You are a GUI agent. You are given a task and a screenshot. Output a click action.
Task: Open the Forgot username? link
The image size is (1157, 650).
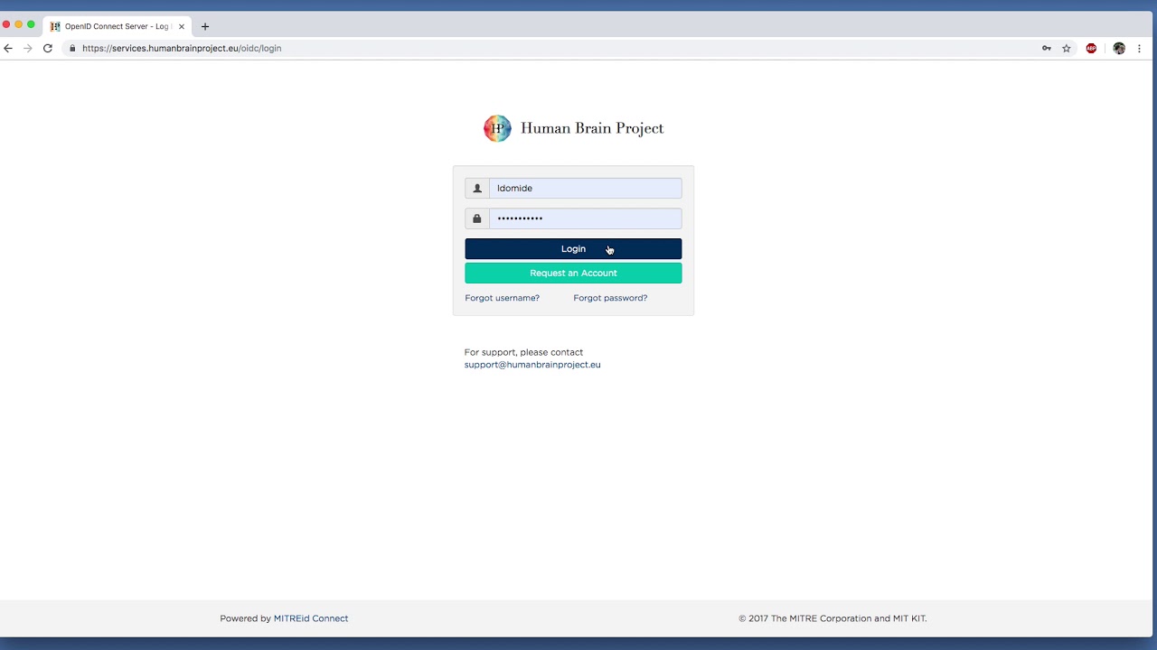click(502, 298)
